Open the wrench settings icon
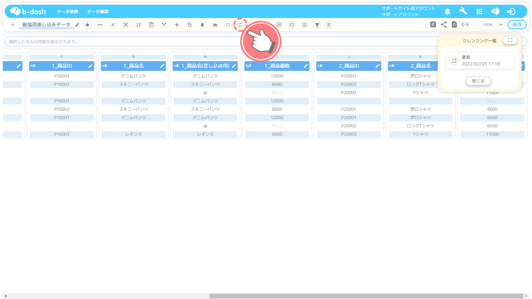This screenshot has height=299, width=532. [x=463, y=11]
